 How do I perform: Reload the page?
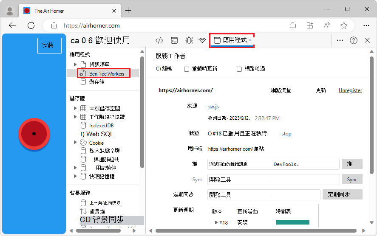click(31, 25)
